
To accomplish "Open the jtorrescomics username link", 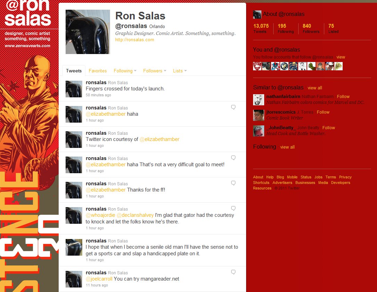I will coord(281,112).
